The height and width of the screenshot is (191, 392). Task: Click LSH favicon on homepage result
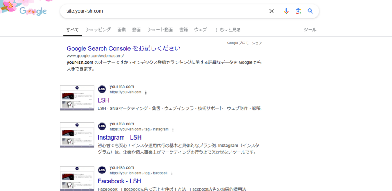(102, 89)
